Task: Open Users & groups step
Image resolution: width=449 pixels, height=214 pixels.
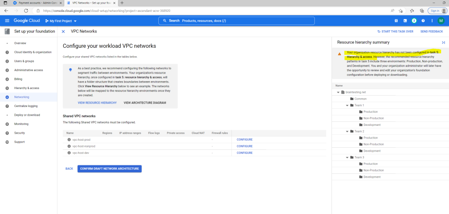Action: pyautogui.click(x=24, y=61)
